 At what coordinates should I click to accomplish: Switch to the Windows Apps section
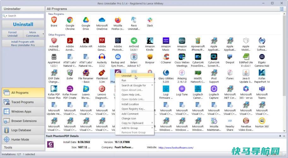point(23,111)
